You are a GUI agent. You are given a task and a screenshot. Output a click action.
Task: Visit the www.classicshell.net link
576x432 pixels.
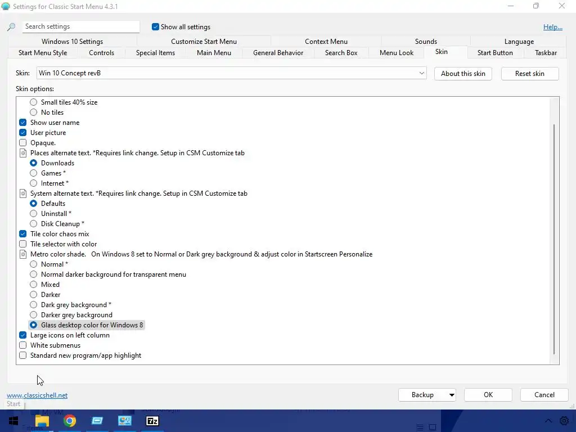click(x=37, y=395)
